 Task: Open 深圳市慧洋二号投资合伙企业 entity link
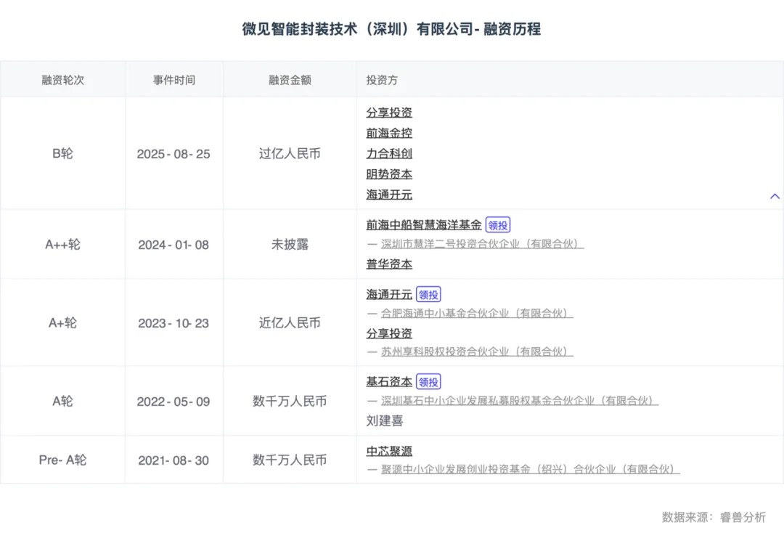point(482,244)
